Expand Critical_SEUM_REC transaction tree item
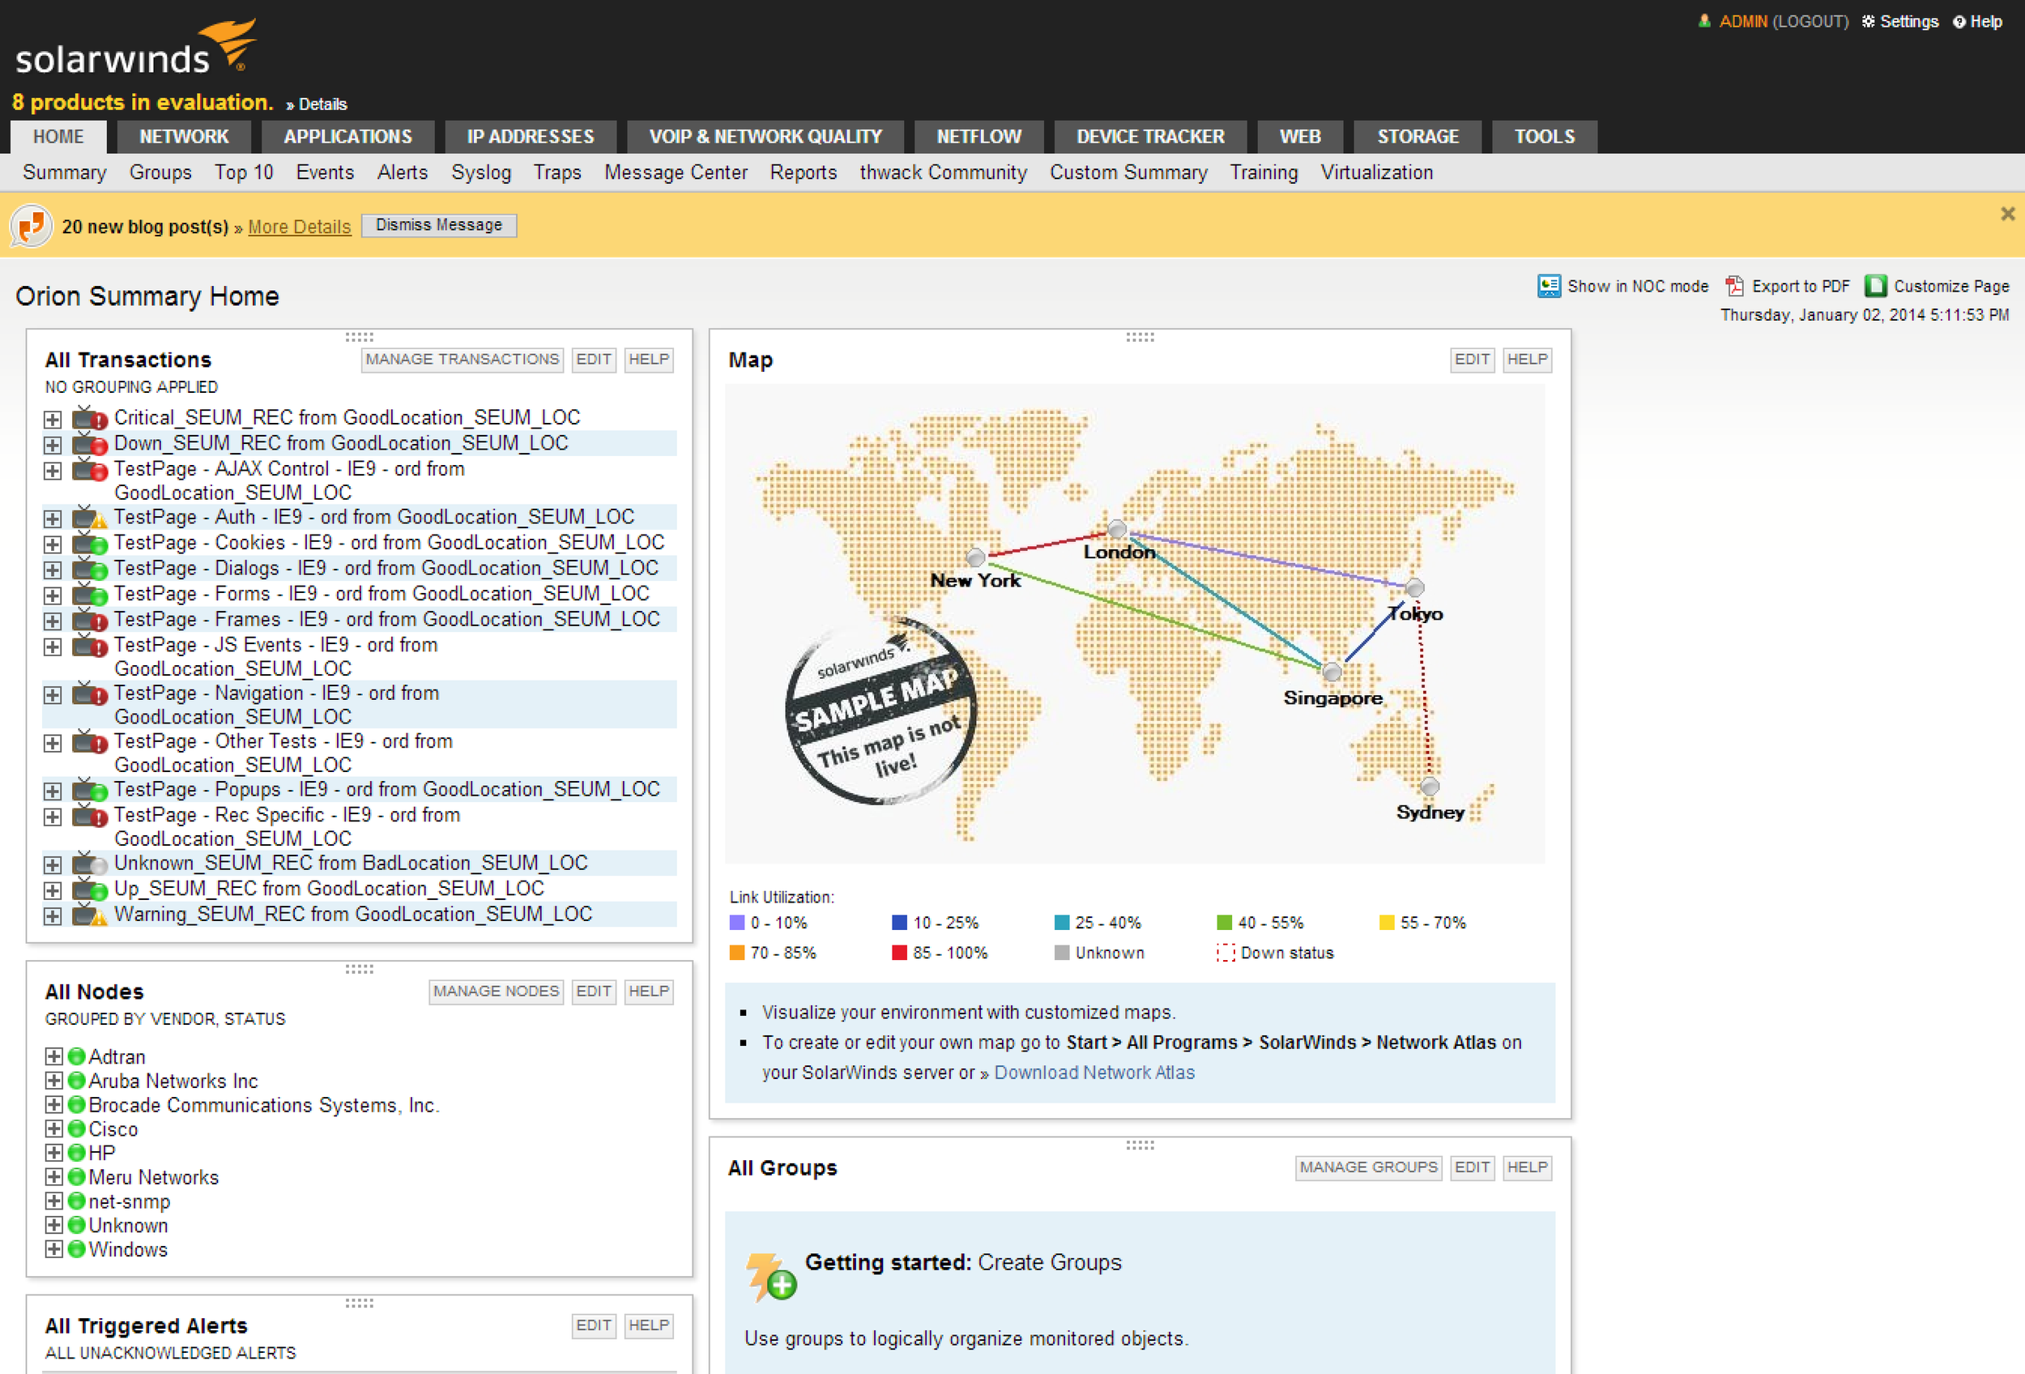2025x1374 pixels. pyautogui.click(x=53, y=419)
